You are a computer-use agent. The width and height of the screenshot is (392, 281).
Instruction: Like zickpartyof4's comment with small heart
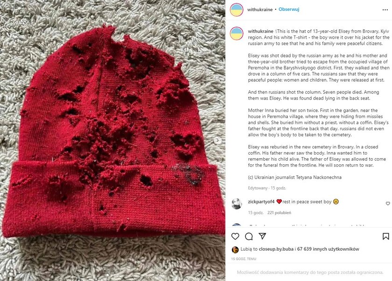point(388,204)
